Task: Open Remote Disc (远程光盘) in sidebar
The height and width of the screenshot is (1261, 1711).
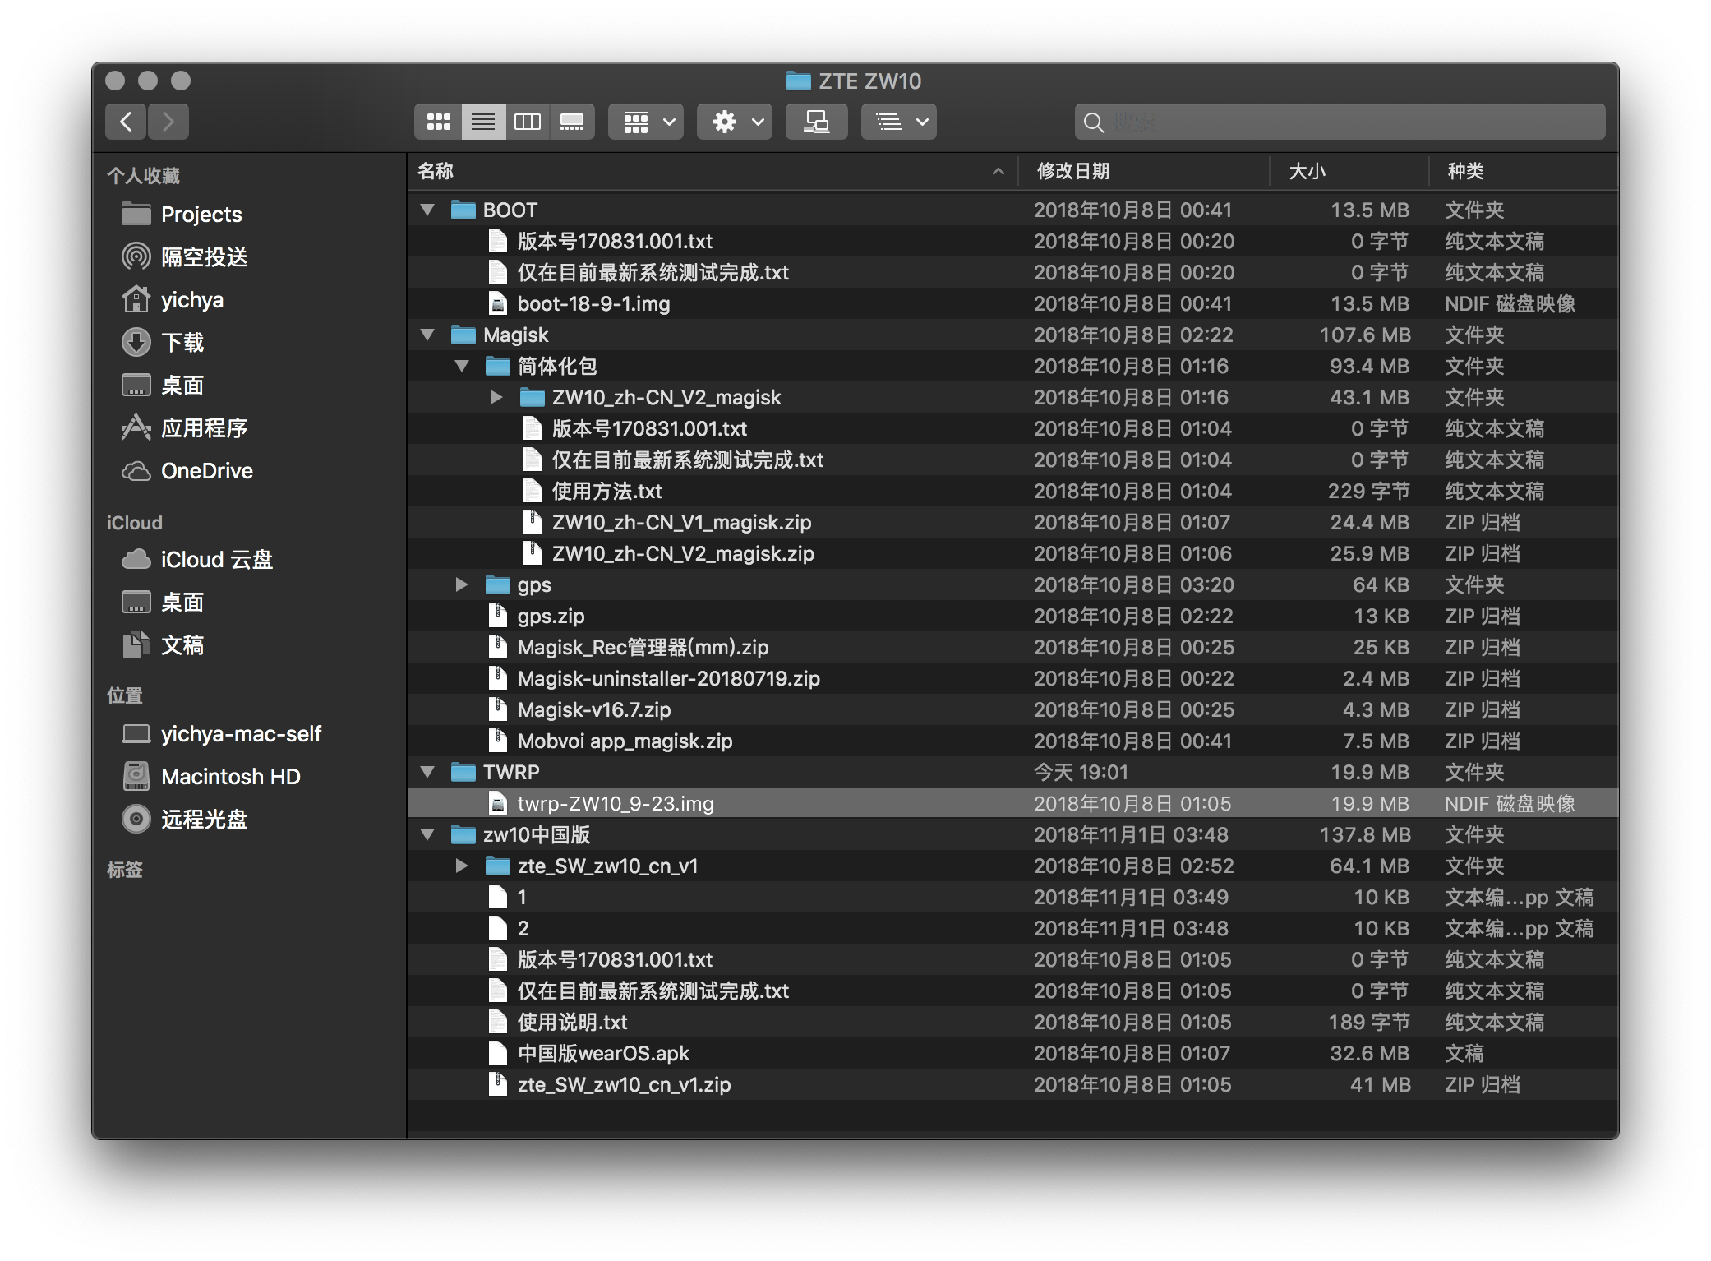Action: tap(204, 819)
